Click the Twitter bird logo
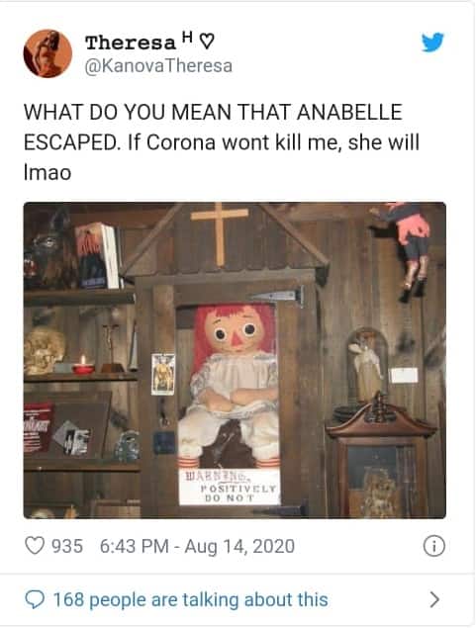 tap(432, 43)
